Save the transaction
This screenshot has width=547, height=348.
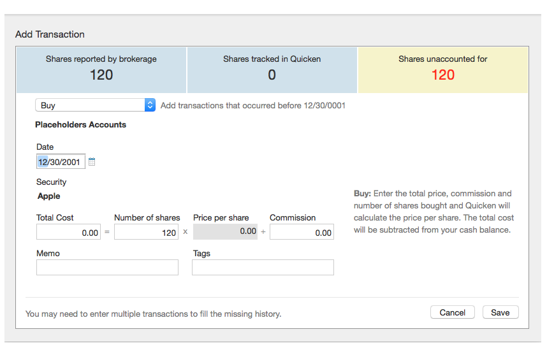500,312
